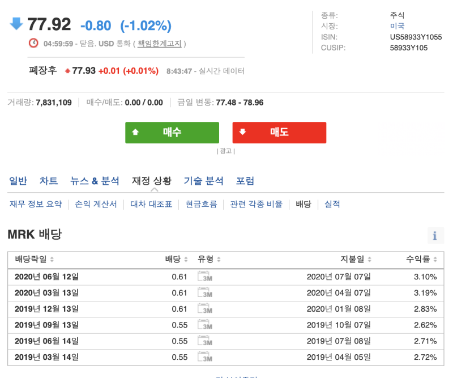
Task: Click the 미국 market link
Action: (x=398, y=26)
